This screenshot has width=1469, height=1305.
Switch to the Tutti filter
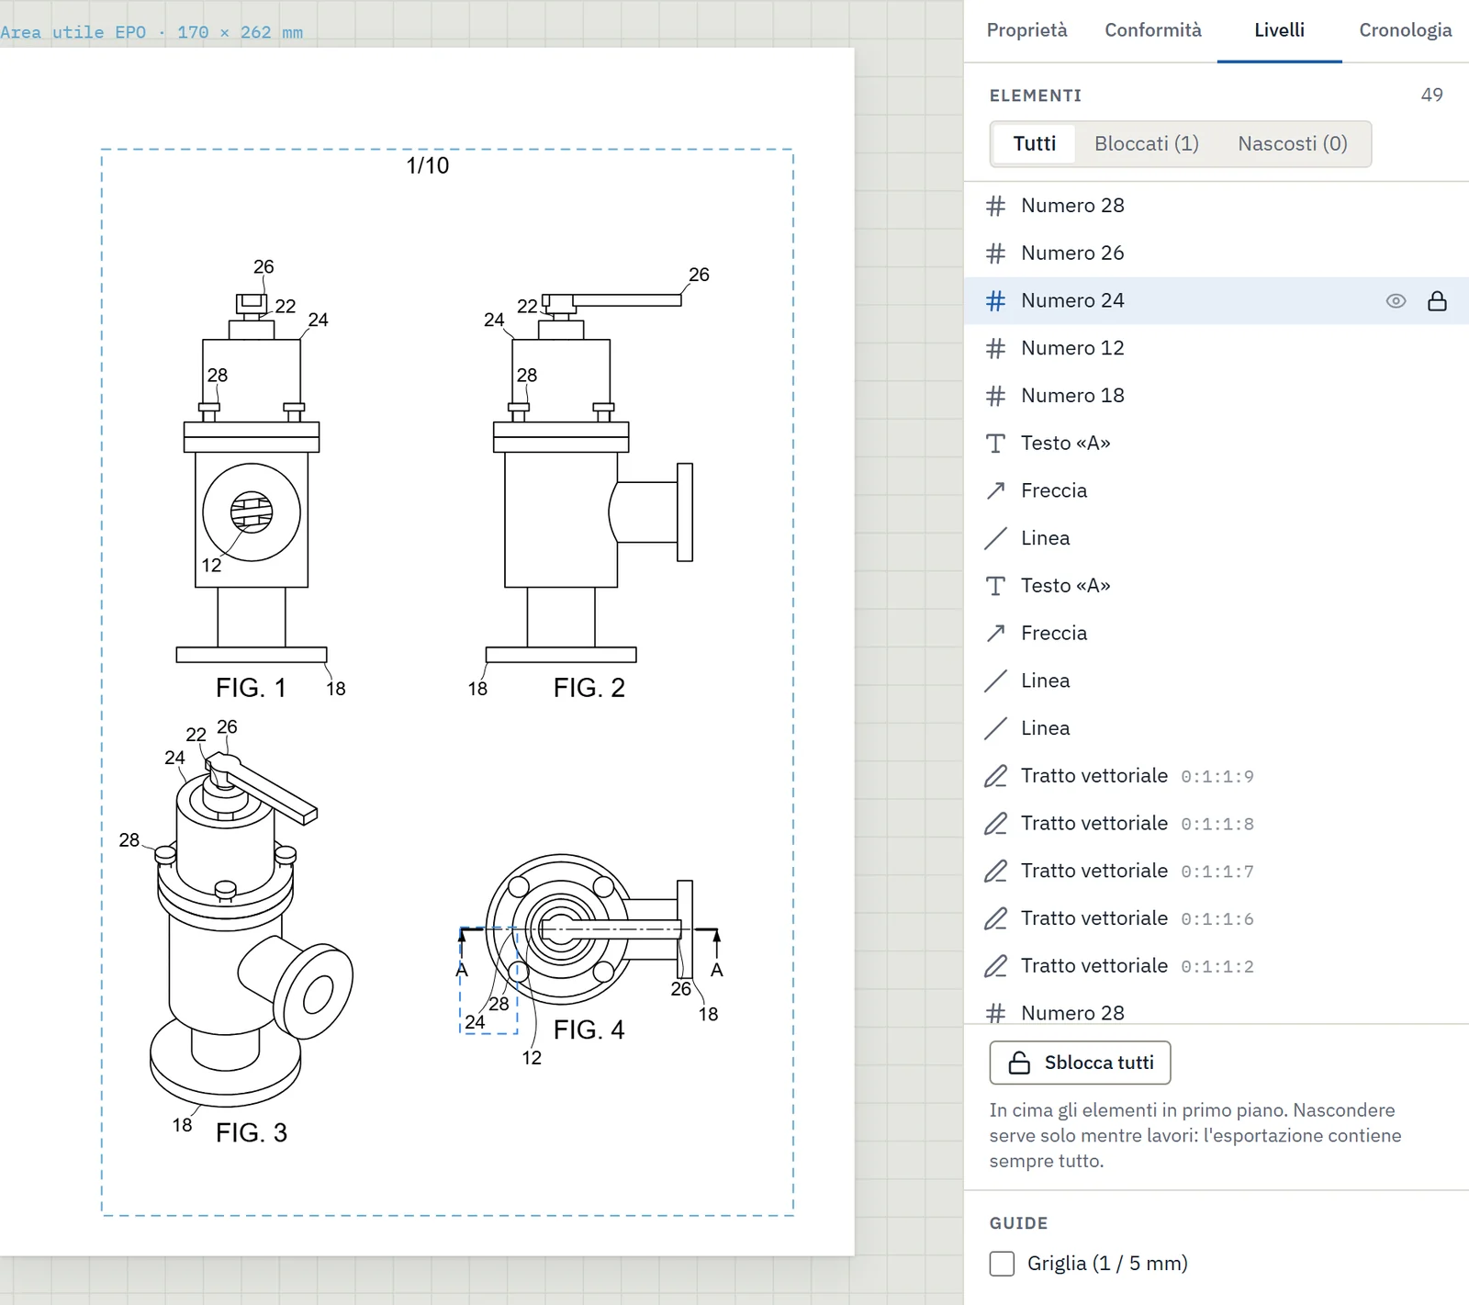click(1035, 144)
